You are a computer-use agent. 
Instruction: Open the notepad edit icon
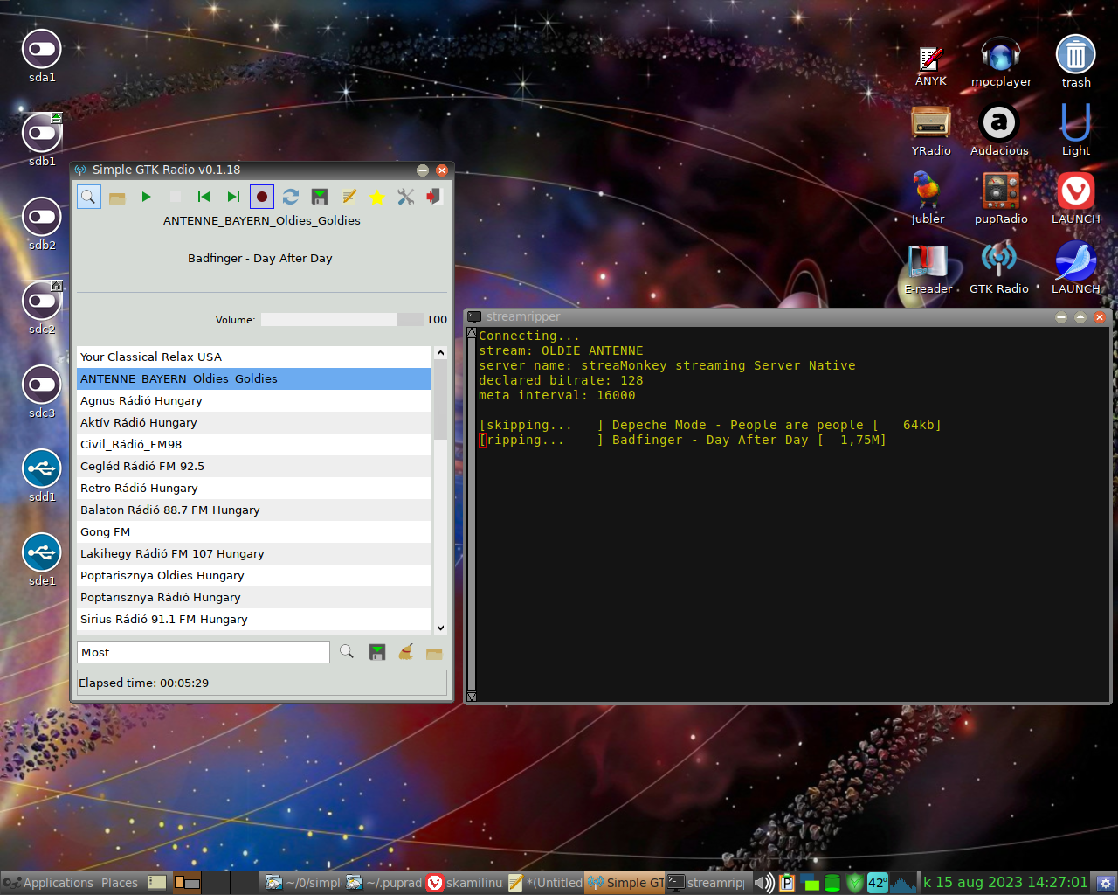pyautogui.click(x=349, y=197)
